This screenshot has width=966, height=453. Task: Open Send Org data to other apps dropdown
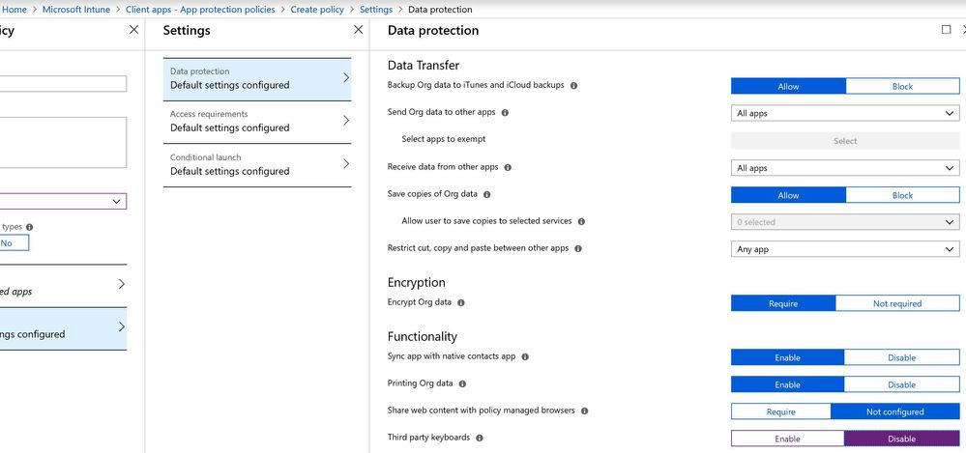(845, 113)
